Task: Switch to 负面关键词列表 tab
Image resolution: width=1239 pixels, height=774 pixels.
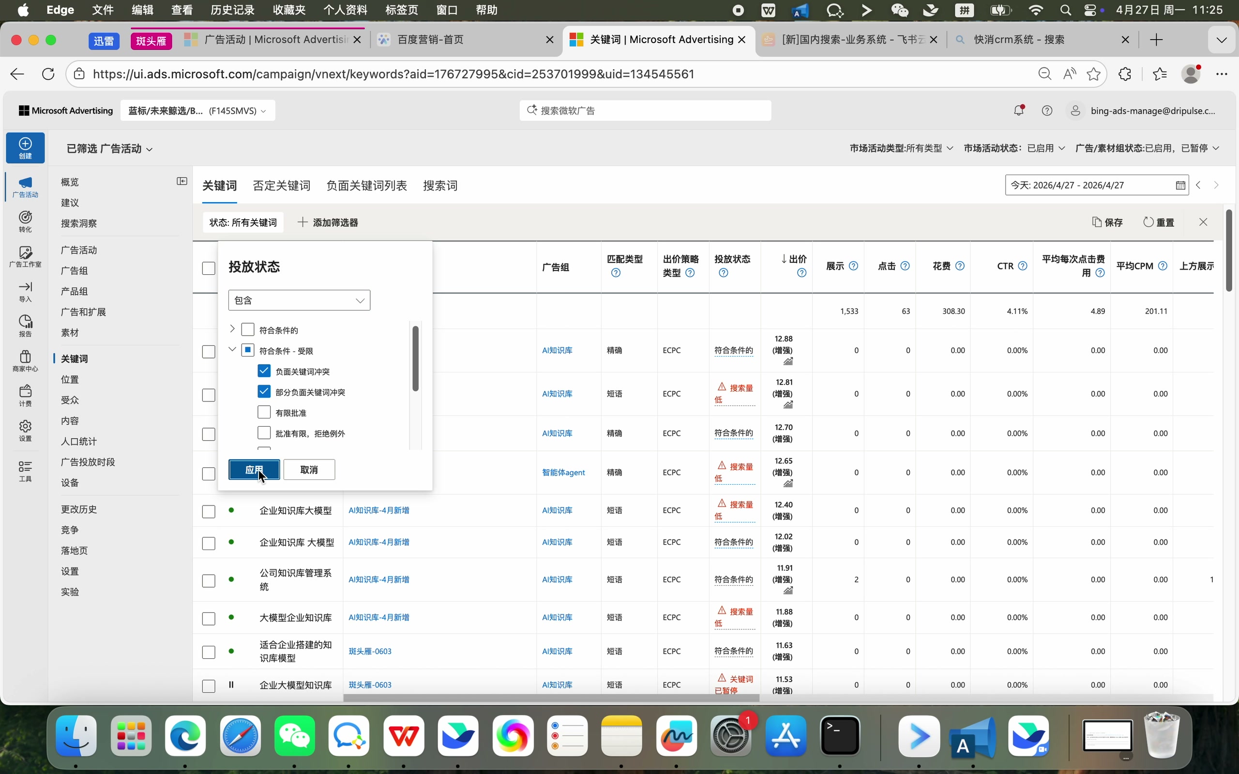Action: tap(366, 185)
